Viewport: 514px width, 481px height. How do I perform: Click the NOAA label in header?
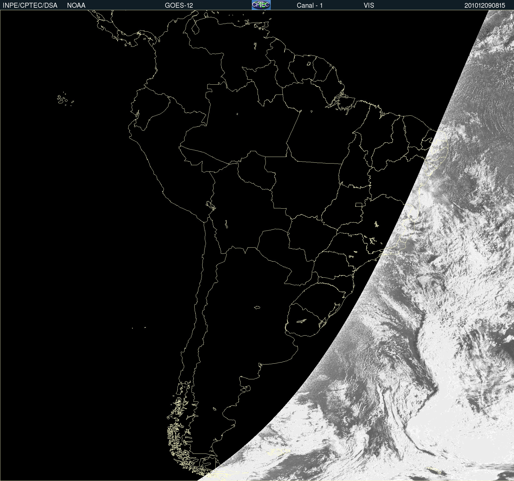pos(76,5)
